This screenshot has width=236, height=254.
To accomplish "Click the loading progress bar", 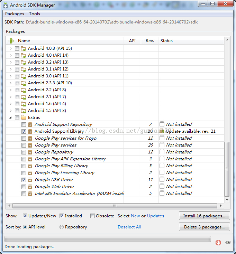I will pos(108,239).
